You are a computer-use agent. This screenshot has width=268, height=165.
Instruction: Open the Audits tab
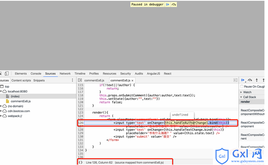pyautogui.click(x=139, y=74)
